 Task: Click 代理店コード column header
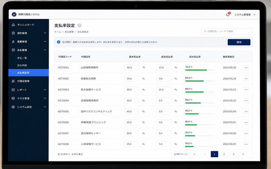click(65, 57)
